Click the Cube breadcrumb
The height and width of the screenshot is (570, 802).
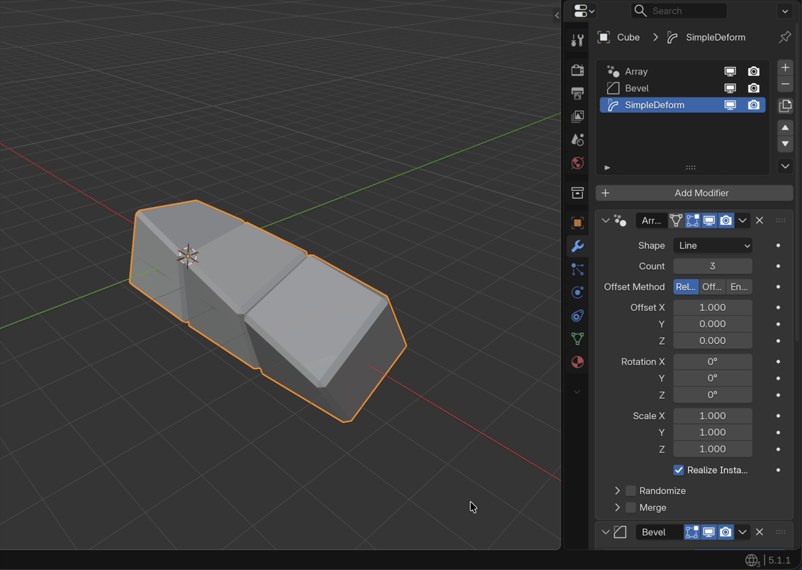click(x=628, y=38)
